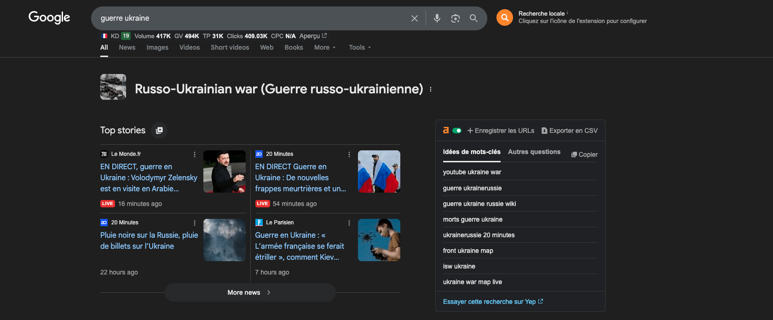
Task: Toggle the green switch in the sidebar panel
Action: click(457, 131)
